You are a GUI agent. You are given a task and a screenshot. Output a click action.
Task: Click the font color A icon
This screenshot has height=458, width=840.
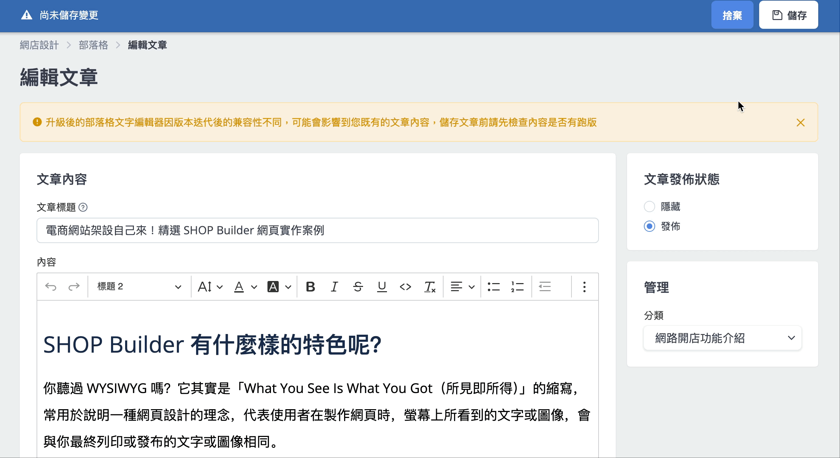[239, 287]
